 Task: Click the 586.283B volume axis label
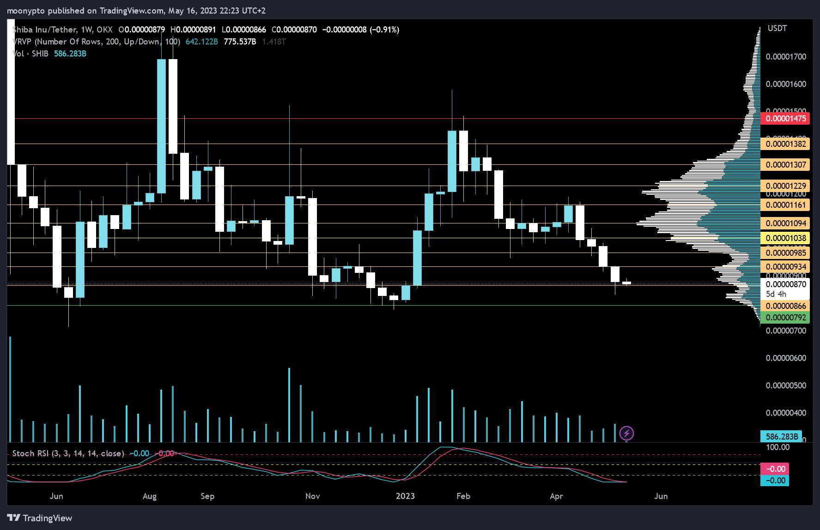782,436
